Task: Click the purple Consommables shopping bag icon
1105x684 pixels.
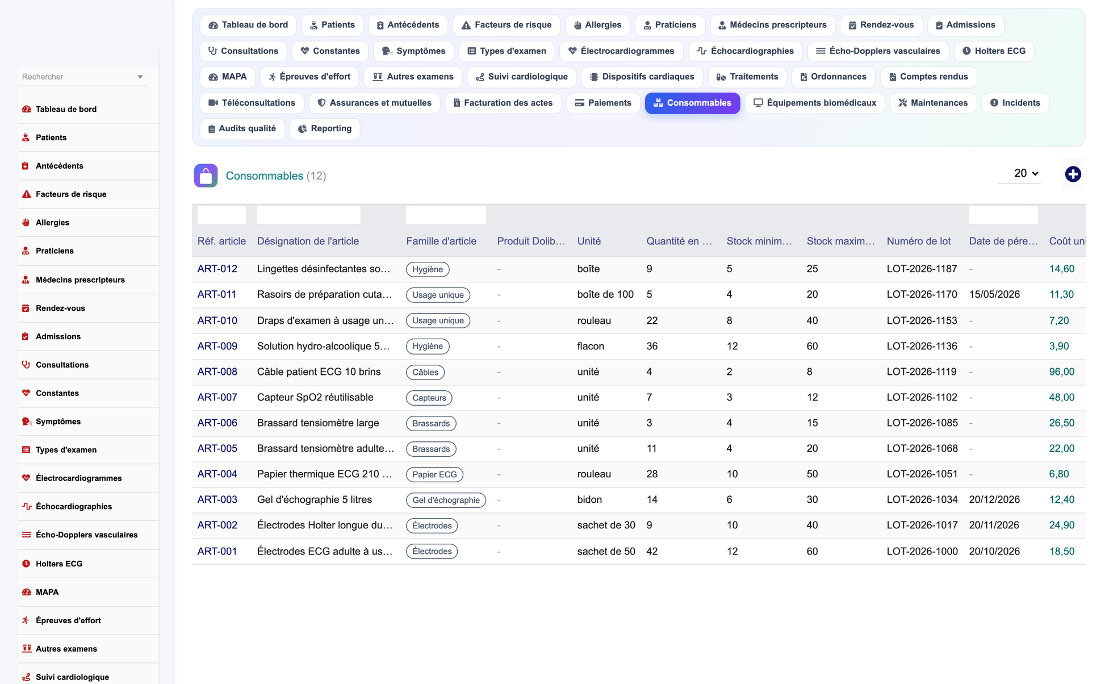Action: pyautogui.click(x=206, y=176)
